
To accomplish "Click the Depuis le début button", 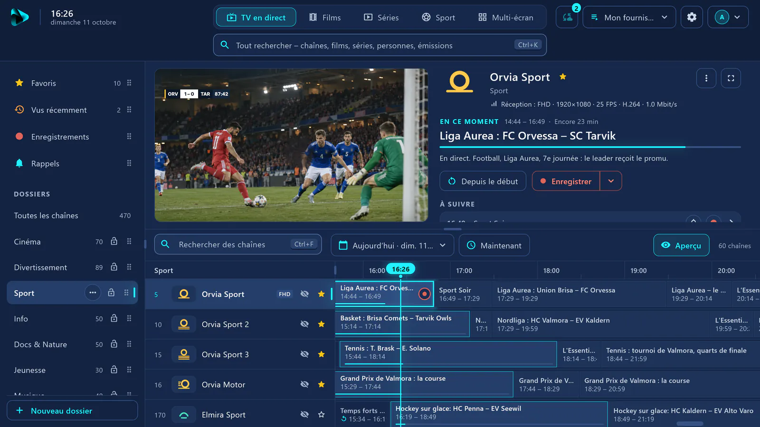I will [x=483, y=181].
